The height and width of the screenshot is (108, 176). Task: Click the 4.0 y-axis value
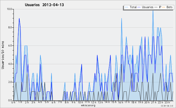(x=10, y=64)
